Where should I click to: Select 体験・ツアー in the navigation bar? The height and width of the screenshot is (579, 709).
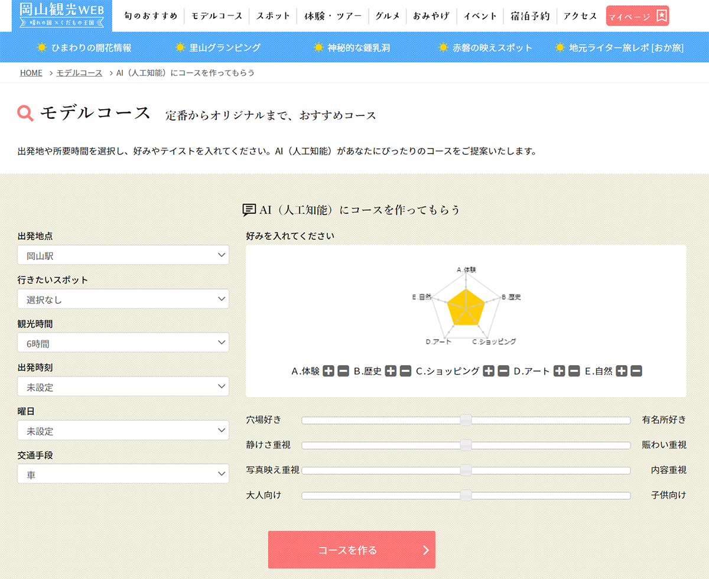(333, 16)
